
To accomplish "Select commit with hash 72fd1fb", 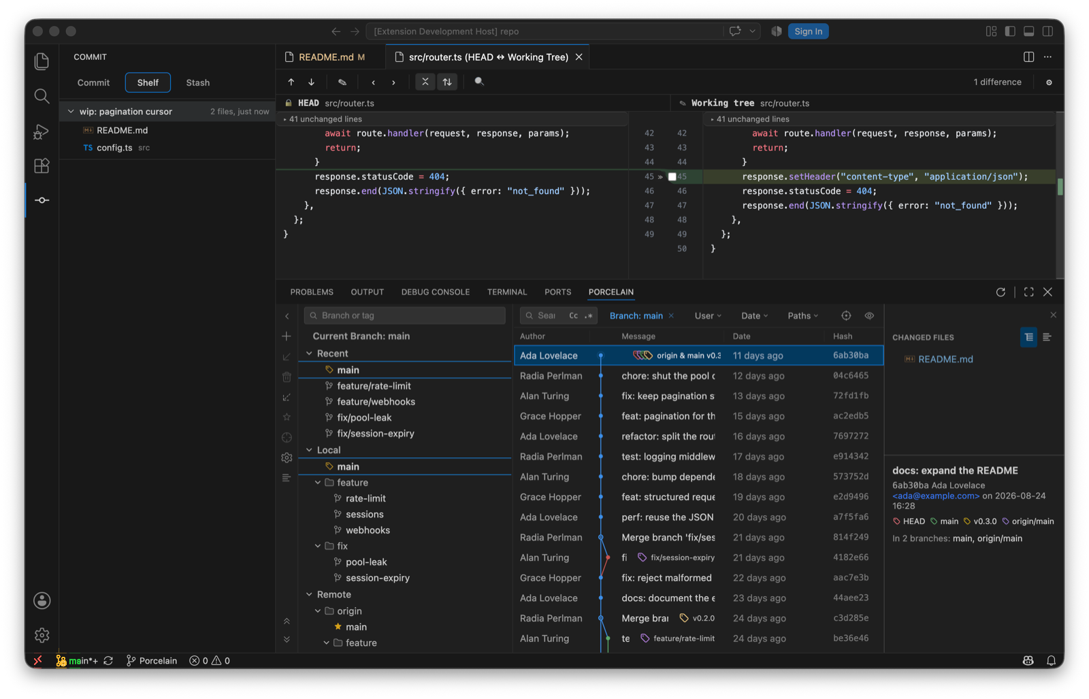I will pyautogui.click(x=698, y=396).
